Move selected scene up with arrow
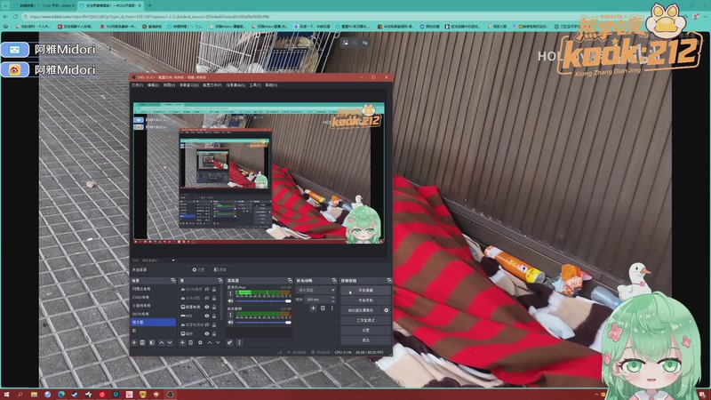Image resolution: width=711 pixels, height=400 pixels. [x=162, y=342]
